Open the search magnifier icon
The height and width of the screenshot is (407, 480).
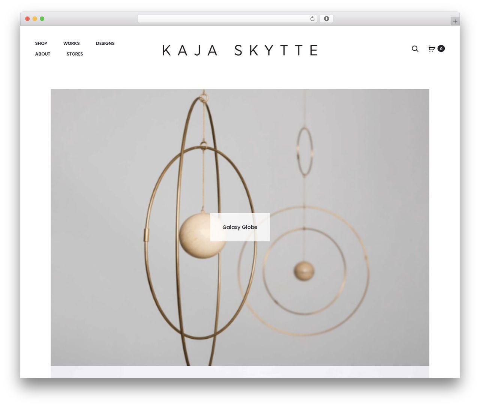415,49
